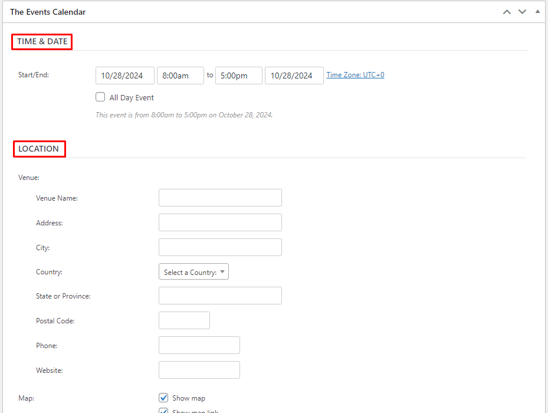Click the Country: label
This screenshot has width=548, height=413.
[50, 272]
